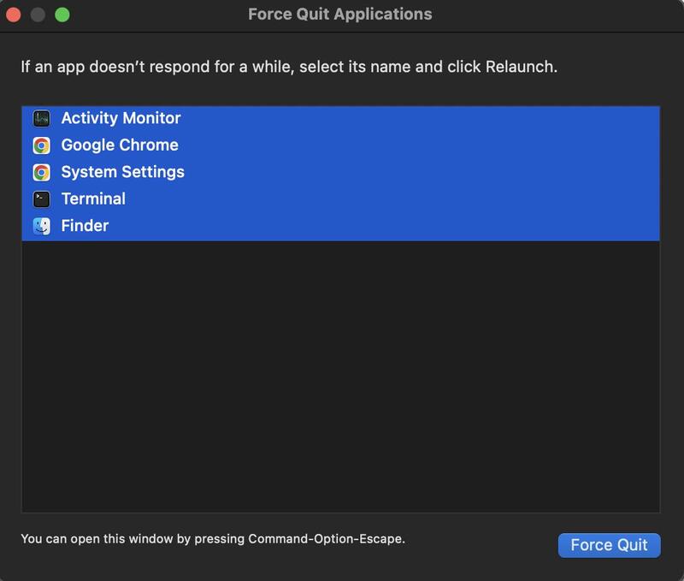
Task: Click the black Terminal app icon
Action: [x=41, y=199]
